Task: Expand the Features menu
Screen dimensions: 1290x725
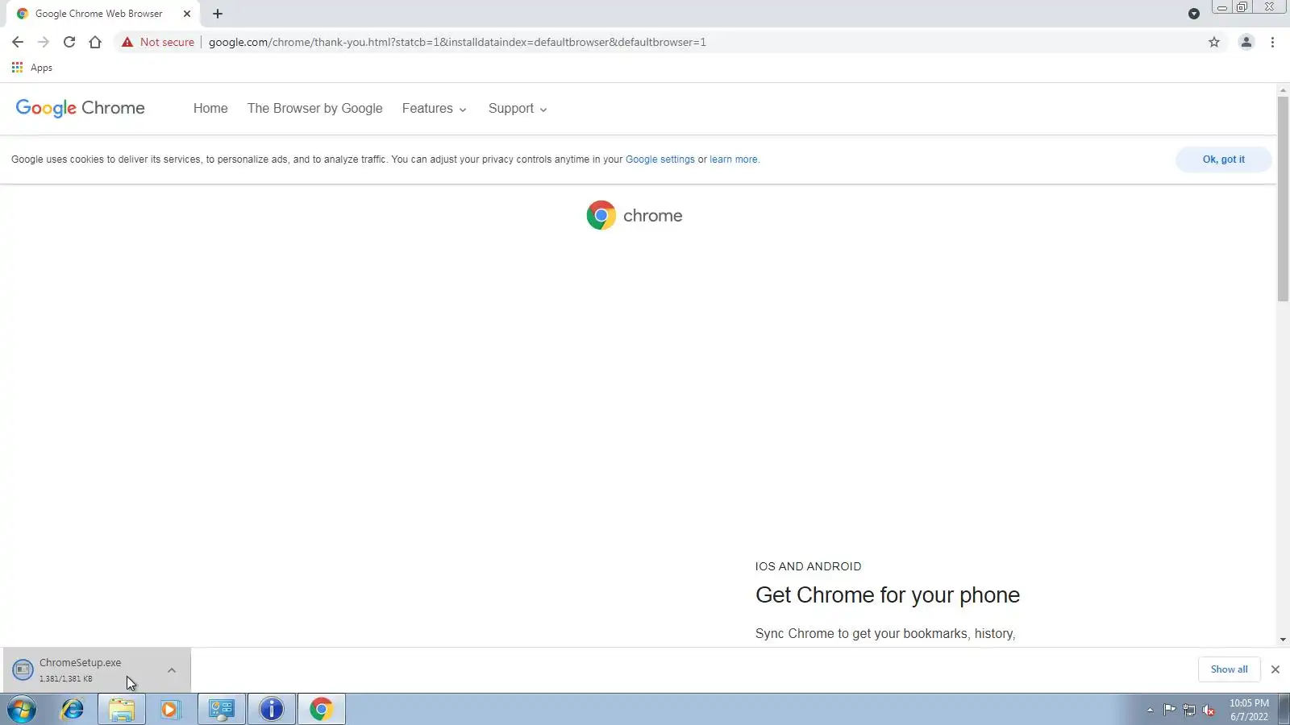Action: click(x=435, y=108)
